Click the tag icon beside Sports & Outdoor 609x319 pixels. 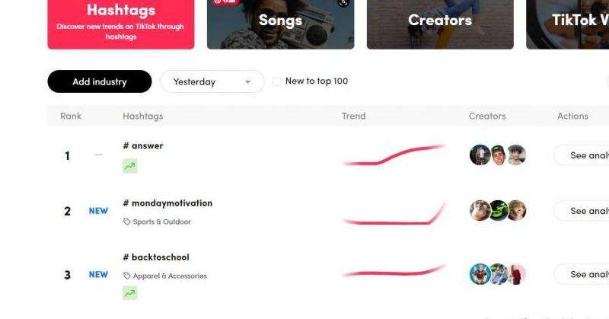point(126,222)
